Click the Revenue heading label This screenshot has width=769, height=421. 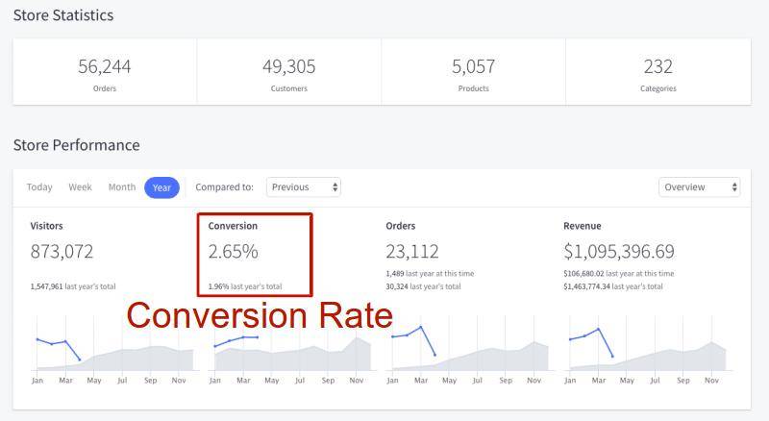[x=583, y=226]
